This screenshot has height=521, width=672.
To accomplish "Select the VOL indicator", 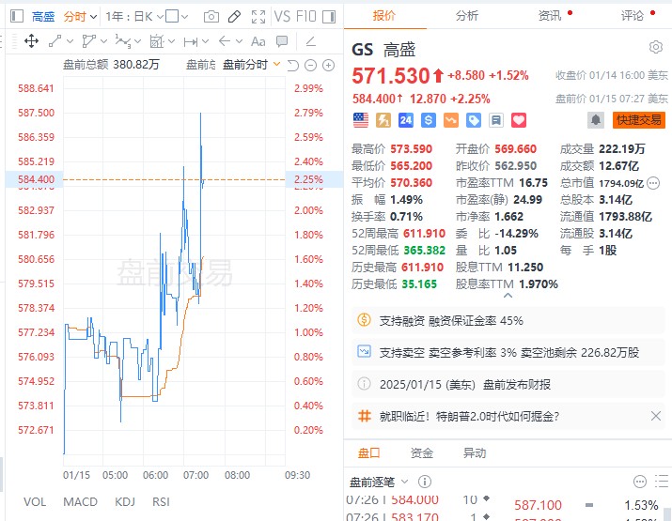I will tap(35, 501).
